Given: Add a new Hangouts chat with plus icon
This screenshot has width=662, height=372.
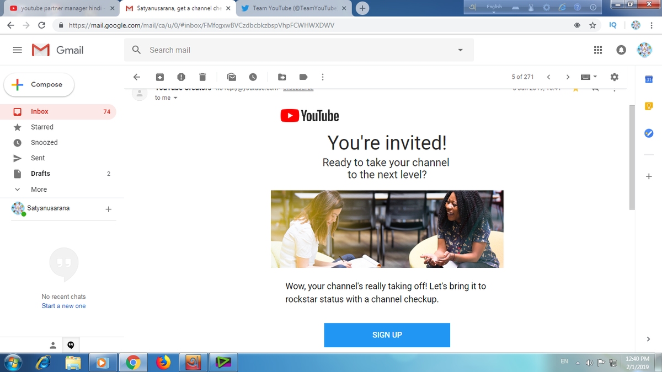Looking at the screenshot, I should click(x=109, y=209).
